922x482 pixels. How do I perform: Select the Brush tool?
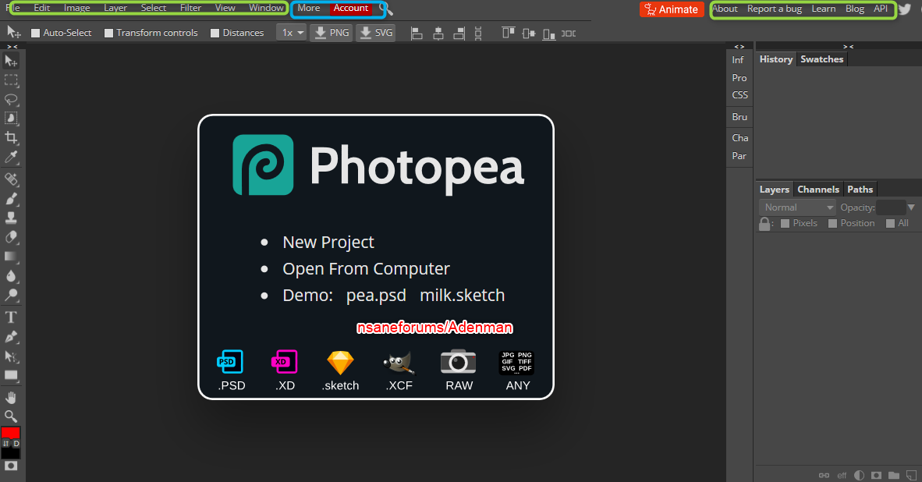click(11, 199)
